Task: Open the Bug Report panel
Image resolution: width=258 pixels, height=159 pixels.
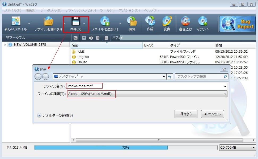Action: point(237,23)
